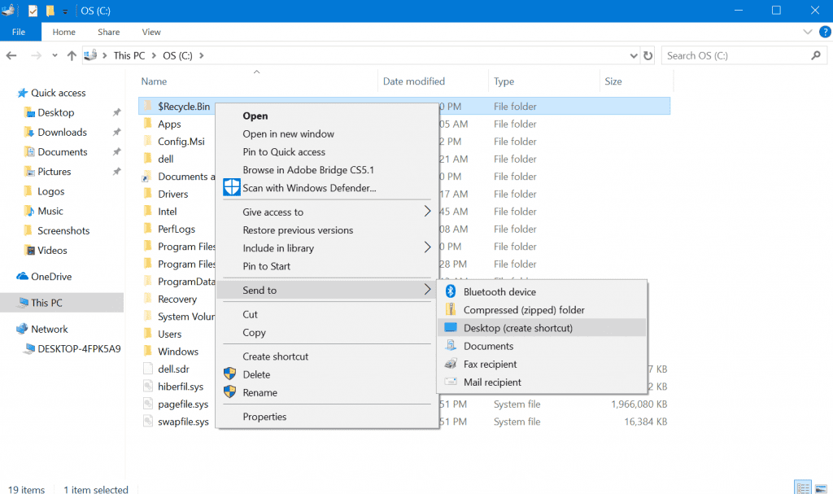Screen dimensions: 833x494
Task: Expand the Send to submenu arrow
Action: pos(427,290)
